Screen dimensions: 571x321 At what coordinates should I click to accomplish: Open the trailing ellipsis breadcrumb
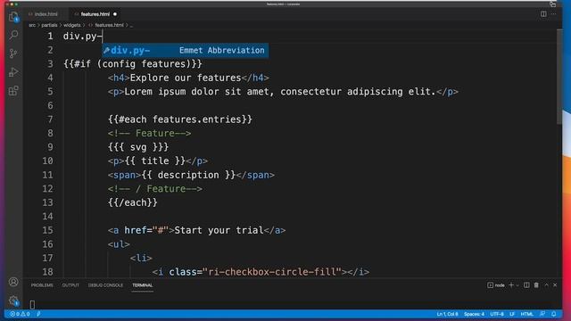pyautogui.click(x=131, y=25)
